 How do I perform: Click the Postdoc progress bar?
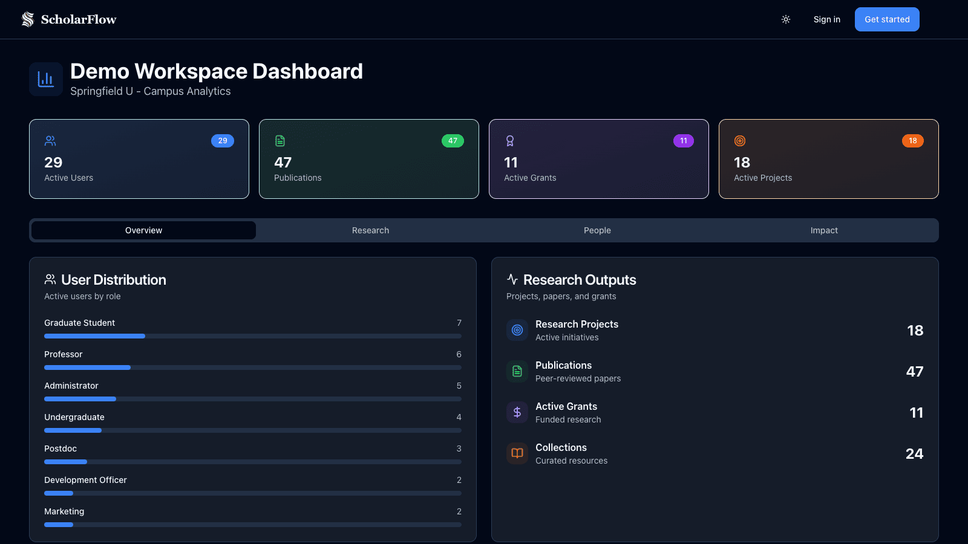point(253,462)
